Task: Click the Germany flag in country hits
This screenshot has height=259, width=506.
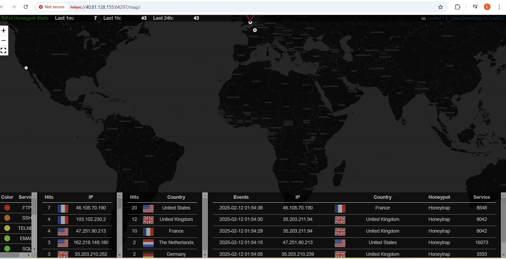Action: click(x=148, y=254)
